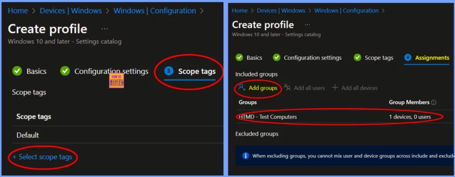Click the Add all users people icon
This screenshot has height=177, width=455.
pos(287,87)
